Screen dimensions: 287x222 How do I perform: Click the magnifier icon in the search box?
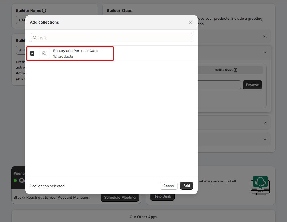tap(35, 38)
